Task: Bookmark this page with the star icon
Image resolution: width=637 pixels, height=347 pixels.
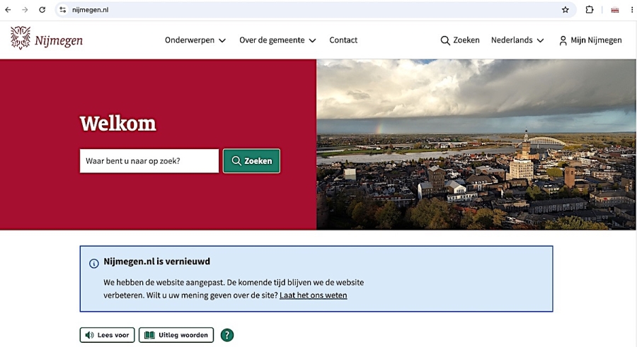Action: click(x=565, y=10)
